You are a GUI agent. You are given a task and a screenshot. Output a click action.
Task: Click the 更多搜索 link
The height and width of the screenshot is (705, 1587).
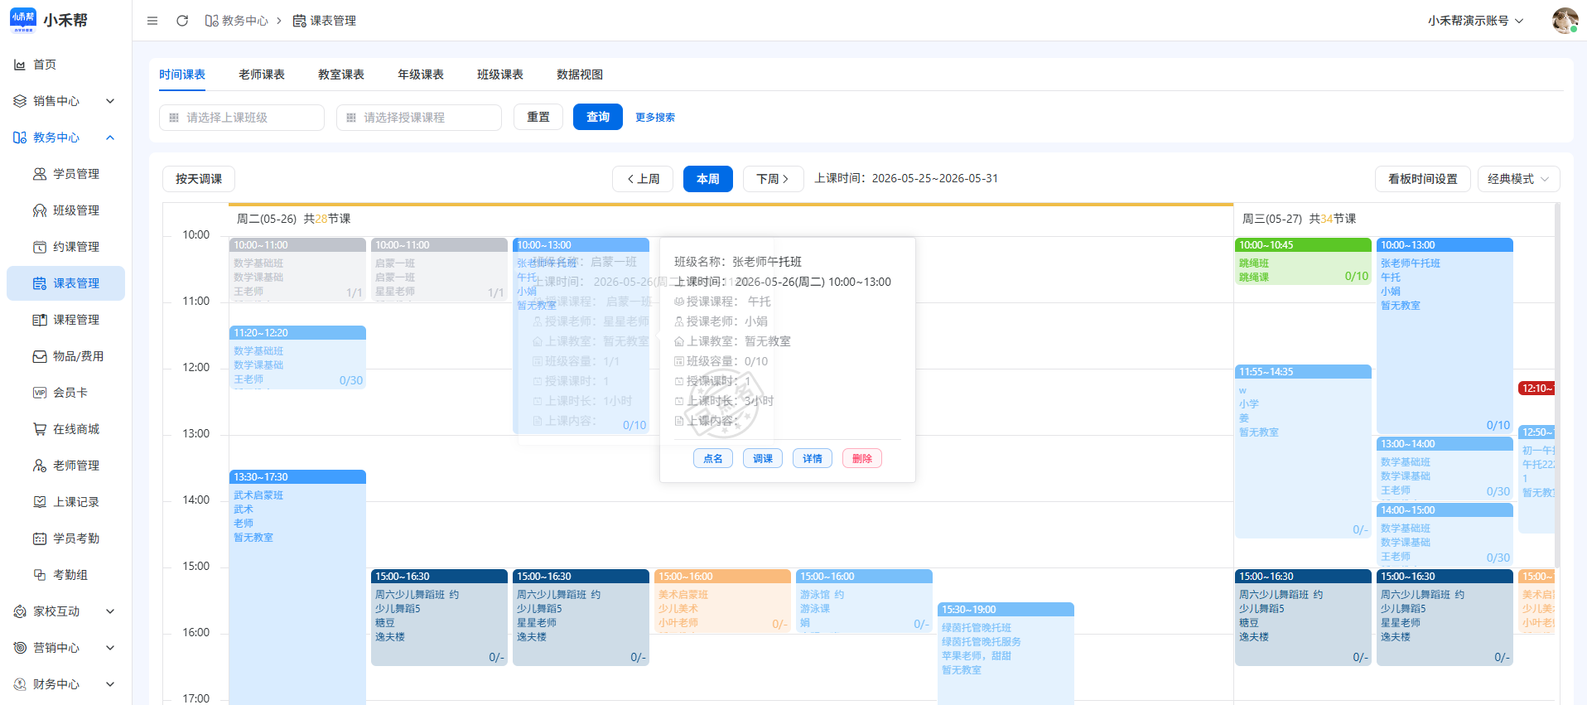click(x=655, y=118)
